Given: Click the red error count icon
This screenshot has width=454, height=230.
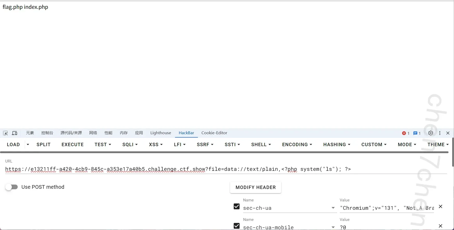Looking at the screenshot, I should tap(404, 133).
